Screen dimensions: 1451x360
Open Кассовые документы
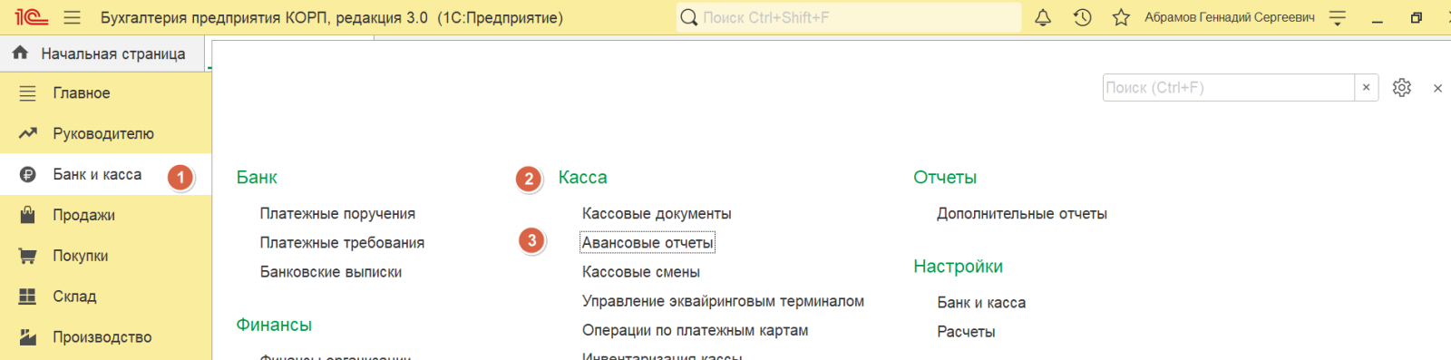point(657,213)
